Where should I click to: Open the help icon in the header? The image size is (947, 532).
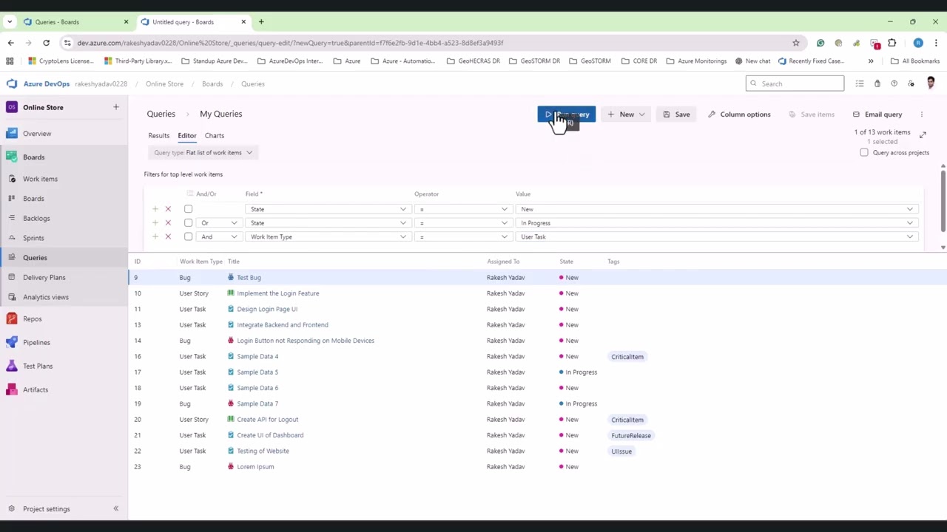894,84
